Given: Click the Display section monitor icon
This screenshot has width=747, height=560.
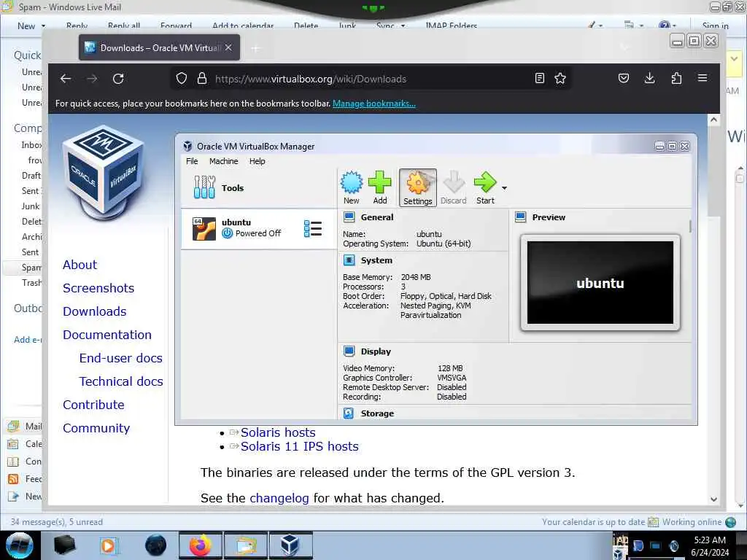Looking at the screenshot, I should tap(349, 351).
